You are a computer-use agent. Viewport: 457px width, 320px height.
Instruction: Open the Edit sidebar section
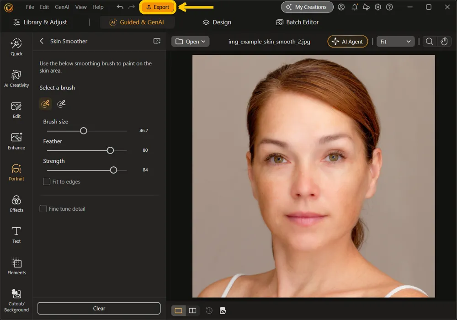(x=16, y=110)
